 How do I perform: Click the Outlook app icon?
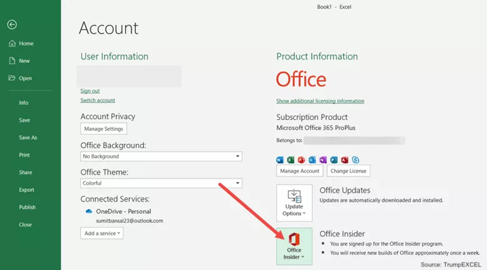point(312,160)
